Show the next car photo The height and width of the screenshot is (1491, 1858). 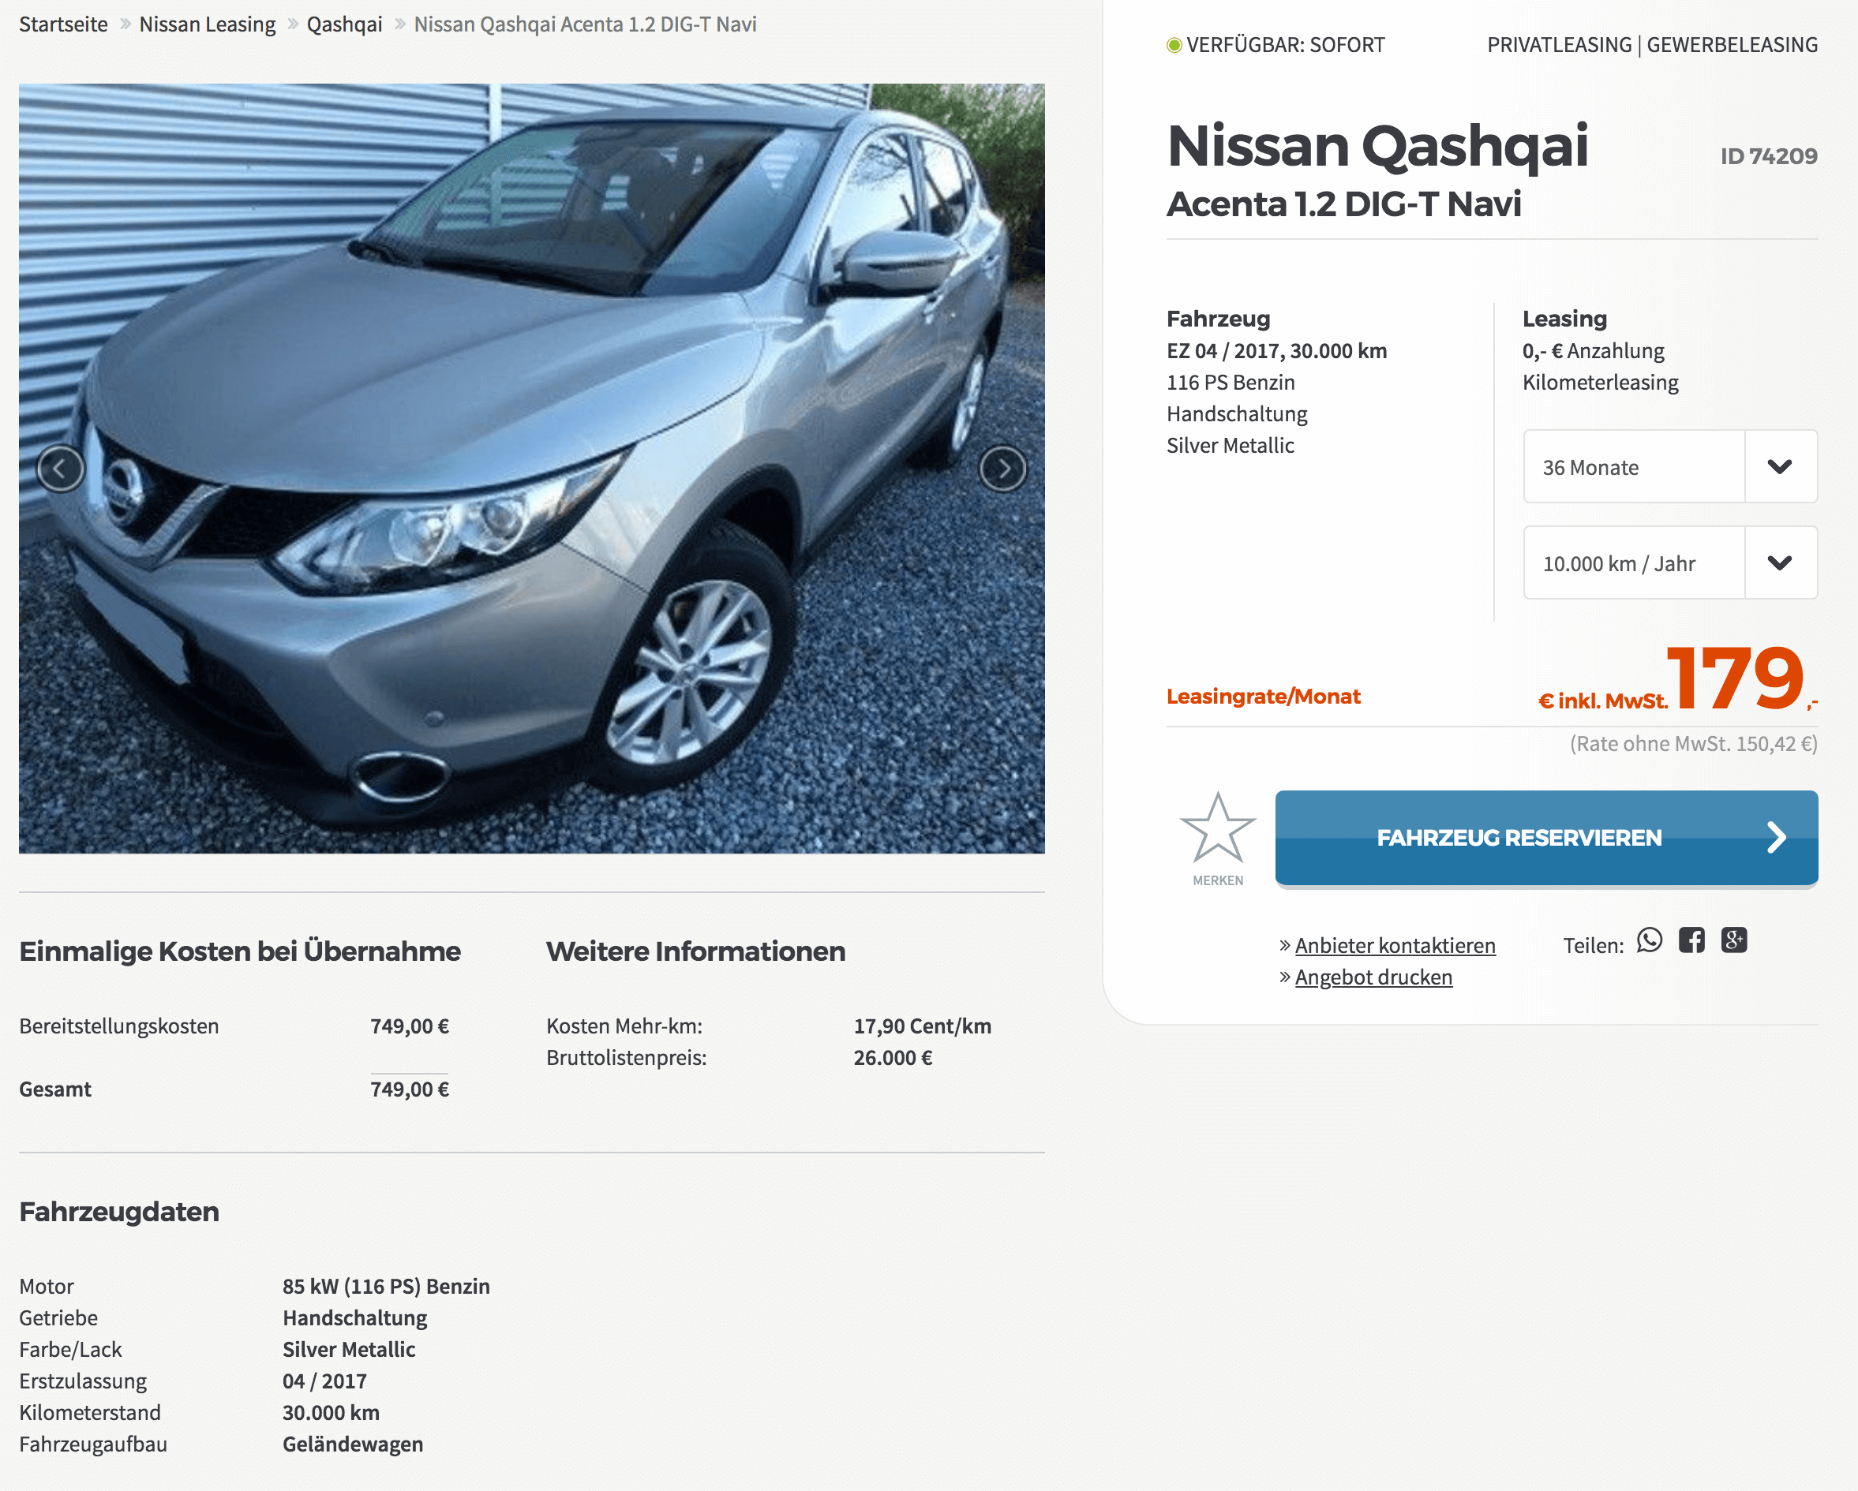(x=1003, y=469)
